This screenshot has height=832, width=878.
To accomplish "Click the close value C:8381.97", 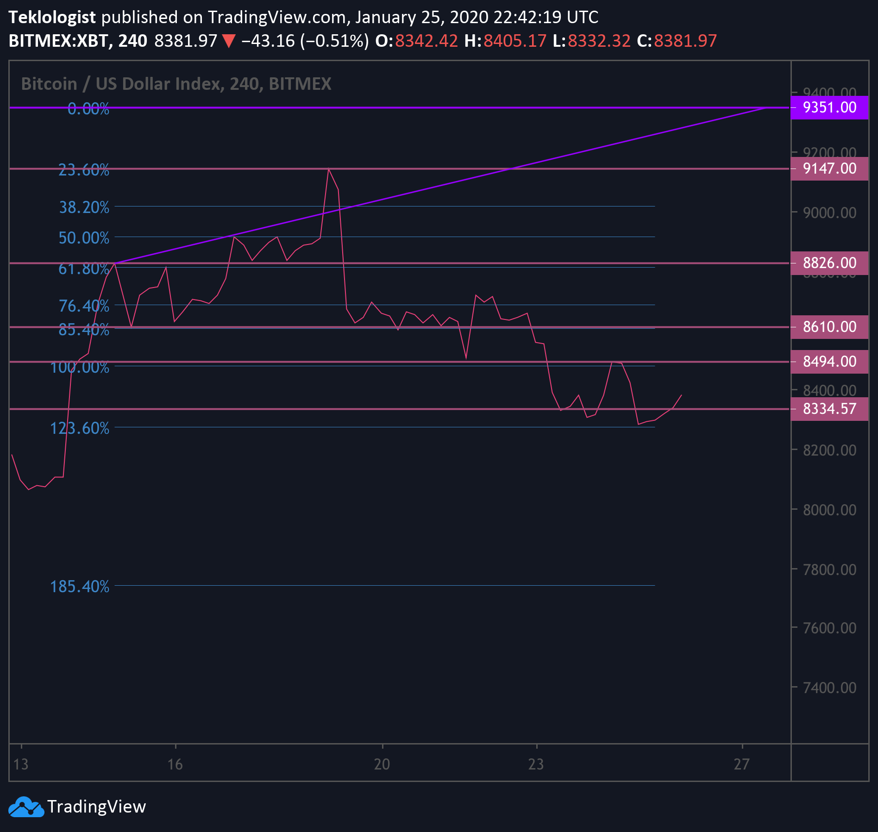I will [677, 41].
